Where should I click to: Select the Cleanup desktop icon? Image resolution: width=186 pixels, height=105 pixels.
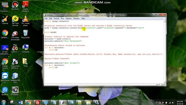click(5, 20)
